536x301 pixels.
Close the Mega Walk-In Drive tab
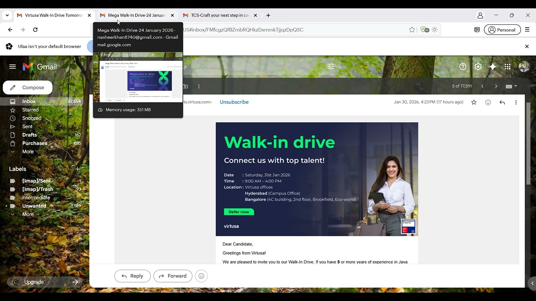[172, 15]
